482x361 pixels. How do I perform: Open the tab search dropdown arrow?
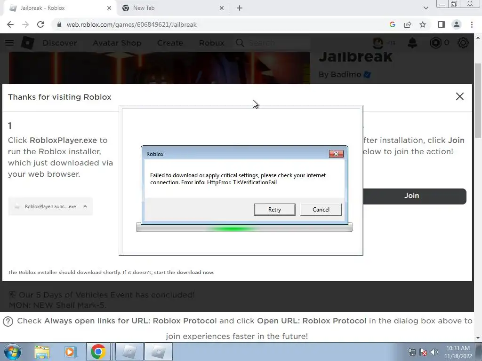click(x=426, y=8)
